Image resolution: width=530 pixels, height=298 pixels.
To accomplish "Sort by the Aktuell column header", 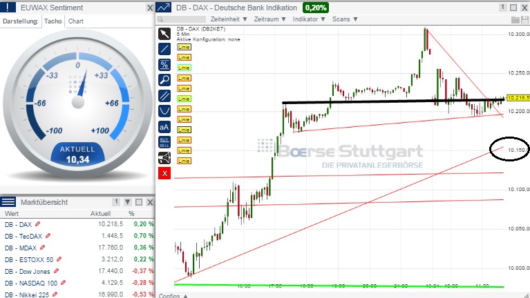I will pyautogui.click(x=100, y=213).
